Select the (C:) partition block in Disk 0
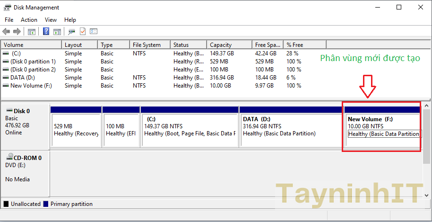 189,128
